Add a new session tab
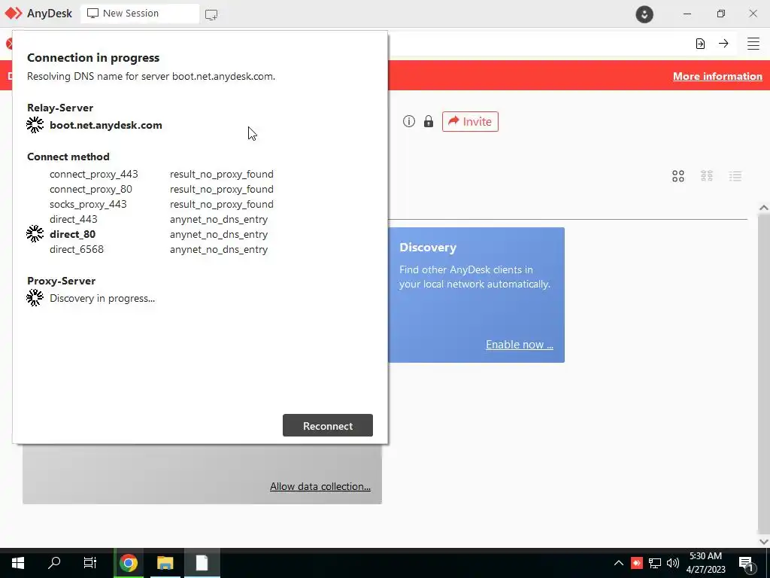This screenshot has height=578, width=770. pyautogui.click(x=211, y=14)
